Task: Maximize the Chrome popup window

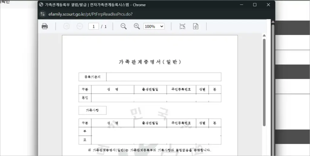Action: pyautogui.click(x=255, y=5)
